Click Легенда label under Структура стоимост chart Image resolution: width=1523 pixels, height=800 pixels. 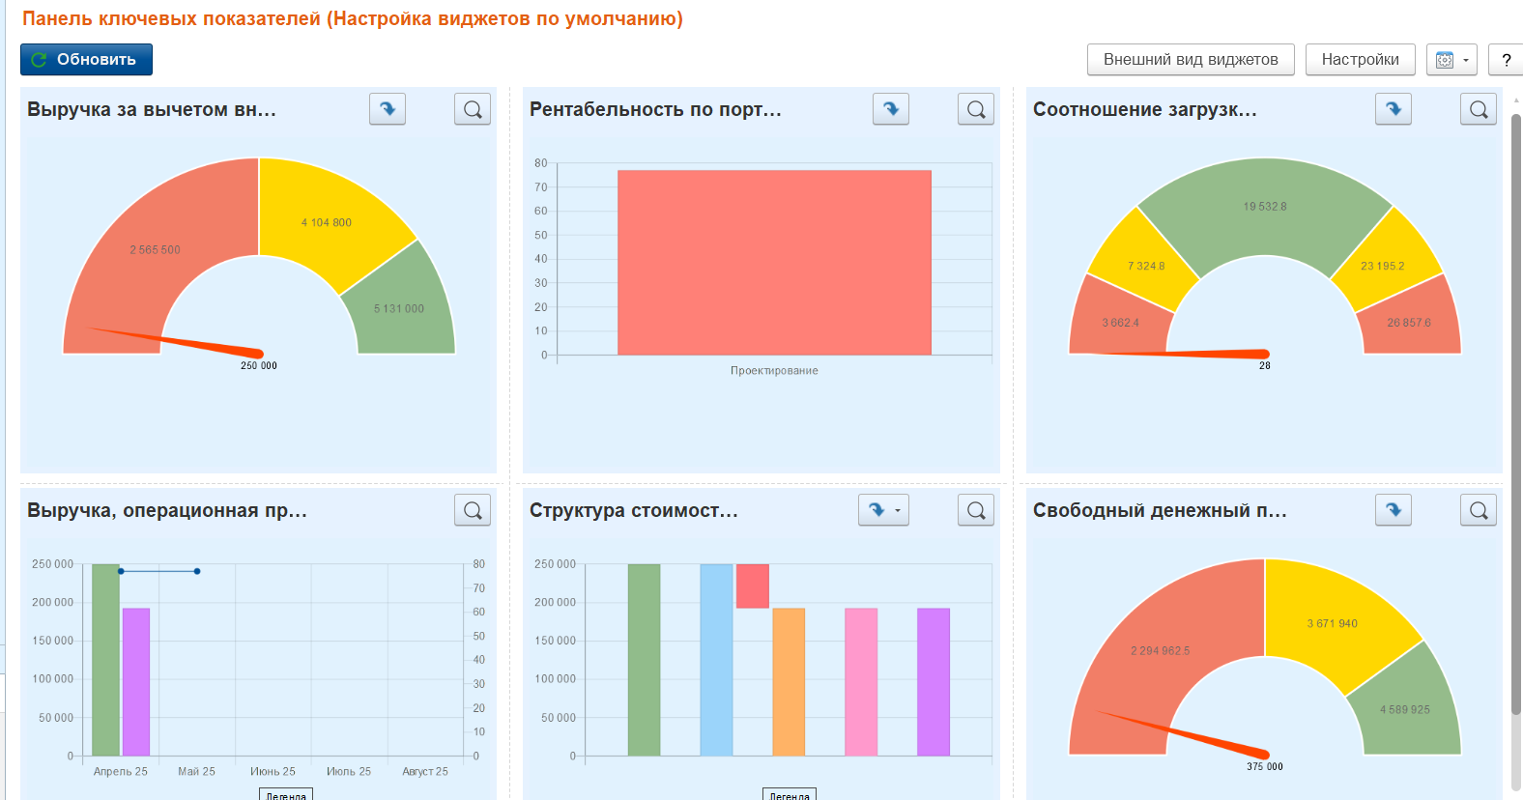(790, 795)
